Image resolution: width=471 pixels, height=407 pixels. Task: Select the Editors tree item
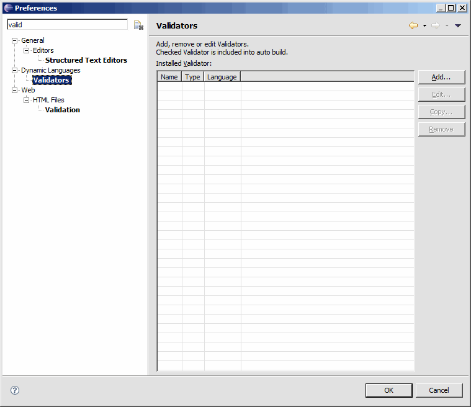coord(43,50)
